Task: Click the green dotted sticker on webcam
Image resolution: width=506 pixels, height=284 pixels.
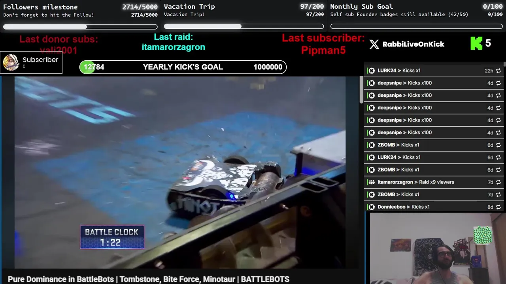Action: [482, 235]
